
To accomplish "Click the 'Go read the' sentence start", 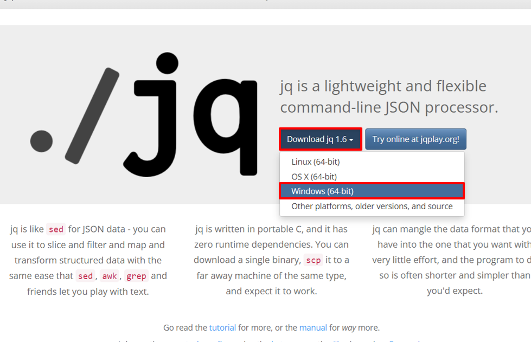I will [x=185, y=327].
